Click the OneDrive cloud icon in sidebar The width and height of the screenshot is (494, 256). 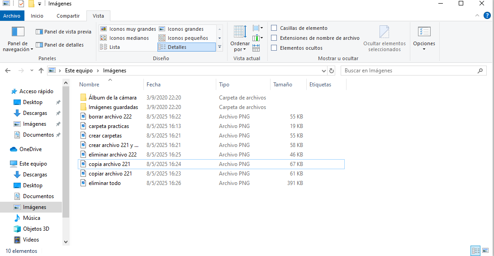point(14,149)
